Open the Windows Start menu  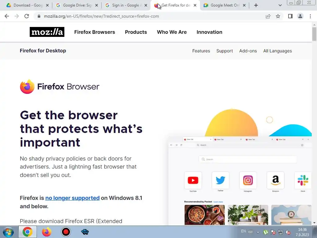[x=8, y=232]
